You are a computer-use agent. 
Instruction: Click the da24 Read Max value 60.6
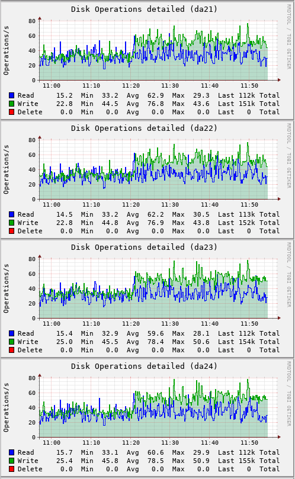[x=156, y=452]
